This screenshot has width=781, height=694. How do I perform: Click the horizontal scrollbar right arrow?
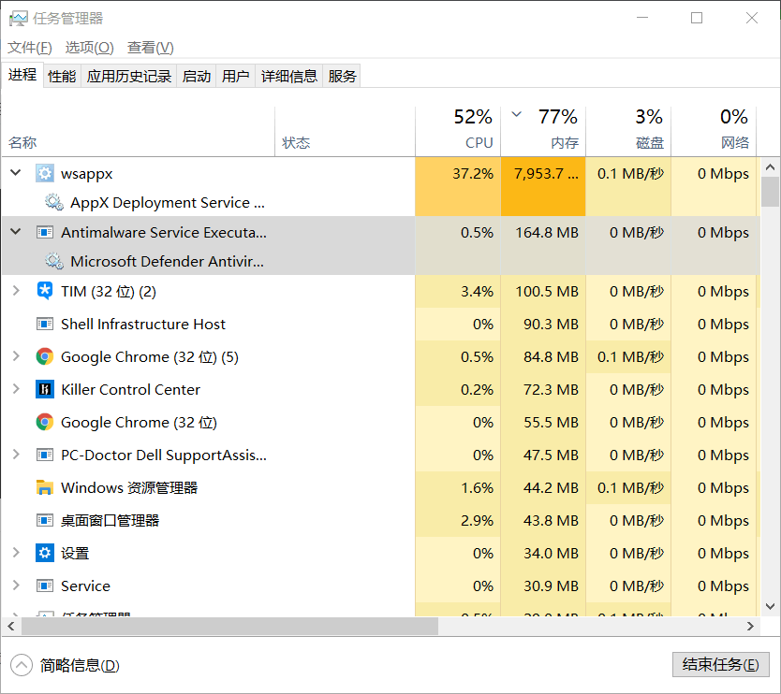(751, 626)
